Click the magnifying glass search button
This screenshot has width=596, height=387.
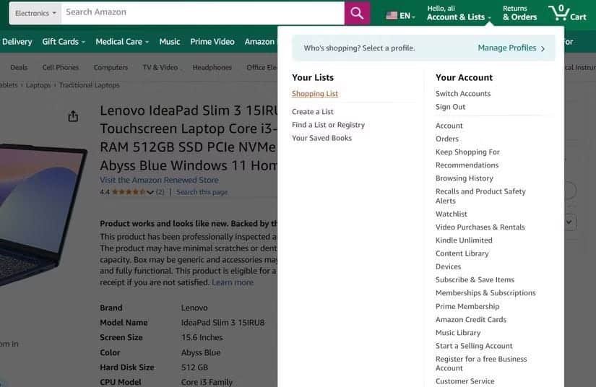pos(357,13)
